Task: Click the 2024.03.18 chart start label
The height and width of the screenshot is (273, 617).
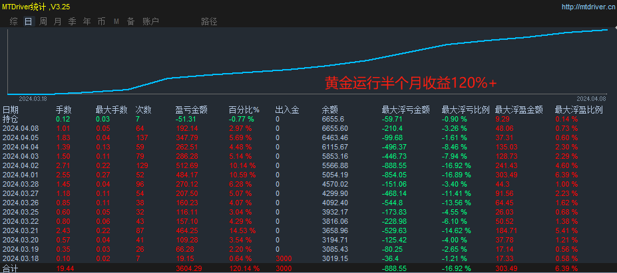Action: pos(33,98)
